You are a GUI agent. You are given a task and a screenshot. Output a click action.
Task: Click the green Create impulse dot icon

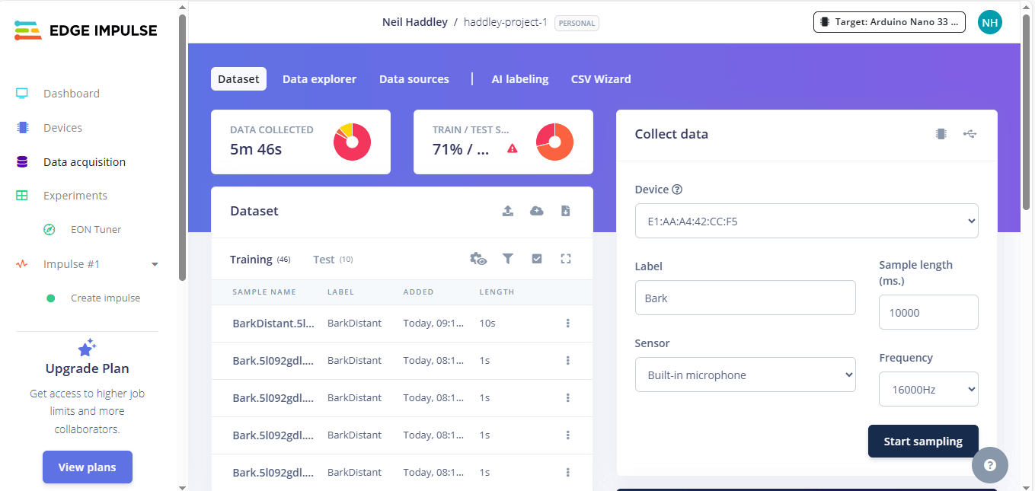[51, 298]
